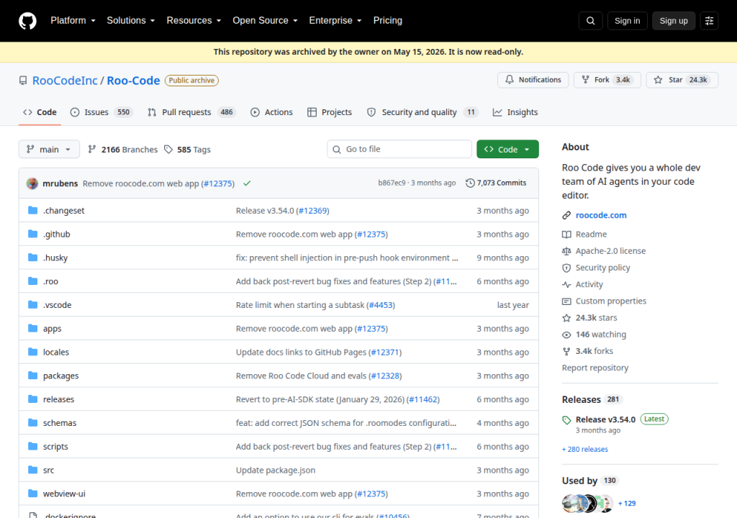Click the Sign up button
The height and width of the screenshot is (518, 737).
[x=674, y=21]
